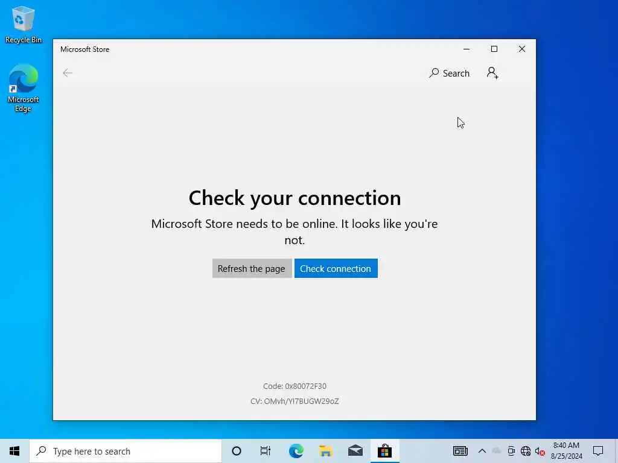Viewport: 618px width, 463px height.
Task: Open Cortana from the taskbar circle icon
Action: [x=237, y=451]
